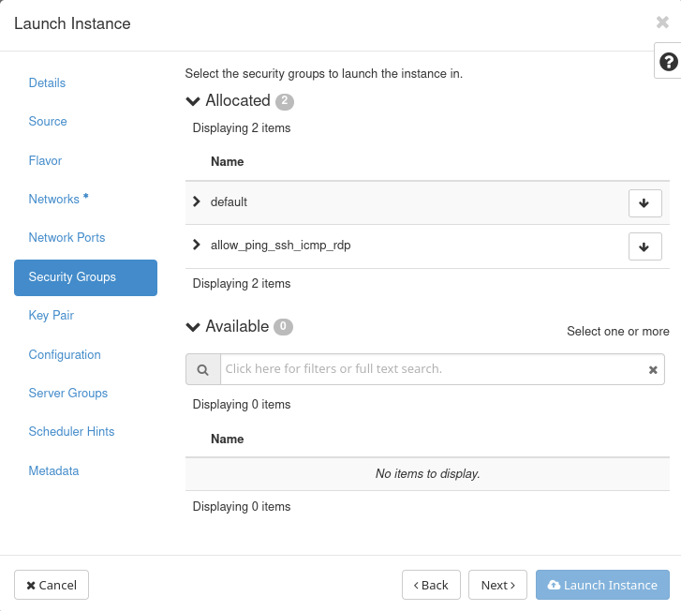This screenshot has width=681, height=611.
Task: Remove allow_ping_ssh_icmp_rdp using down arrow
Action: [x=644, y=246]
